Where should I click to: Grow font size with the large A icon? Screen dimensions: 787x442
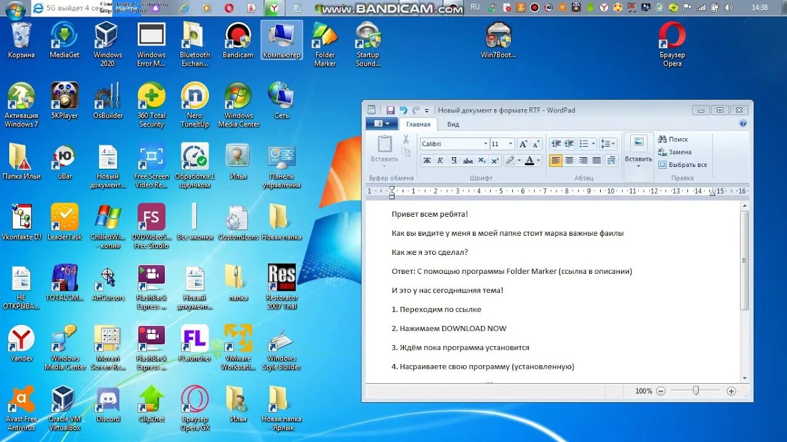[x=523, y=144]
